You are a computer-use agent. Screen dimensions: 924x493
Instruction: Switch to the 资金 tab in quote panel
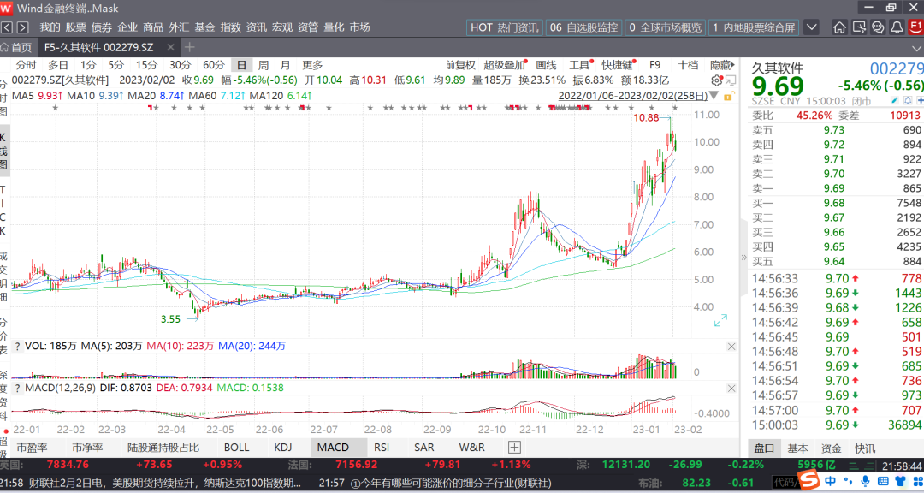tap(831, 448)
